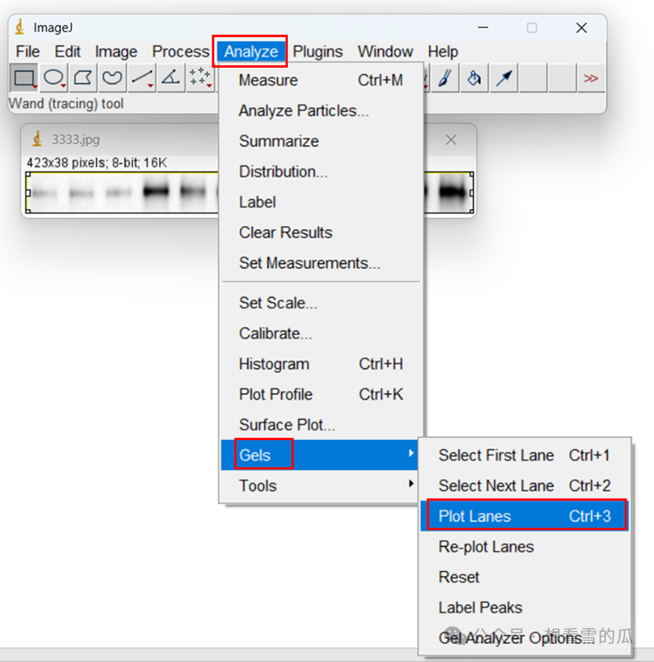Click Reset in Gels submenu

click(x=524, y=577)
